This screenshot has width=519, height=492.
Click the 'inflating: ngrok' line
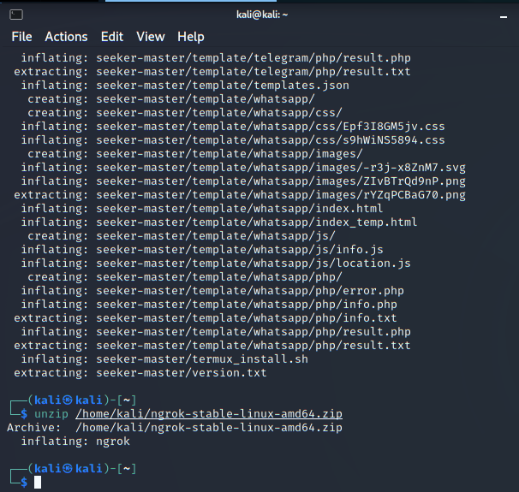click(75, 442)
